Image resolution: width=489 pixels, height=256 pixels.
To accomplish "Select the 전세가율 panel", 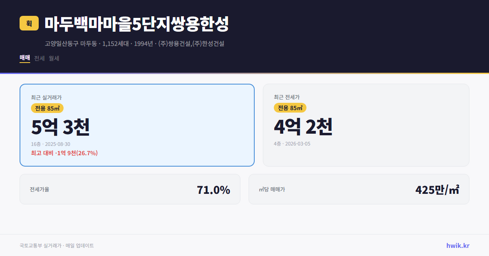I will (x=130, y=189).
